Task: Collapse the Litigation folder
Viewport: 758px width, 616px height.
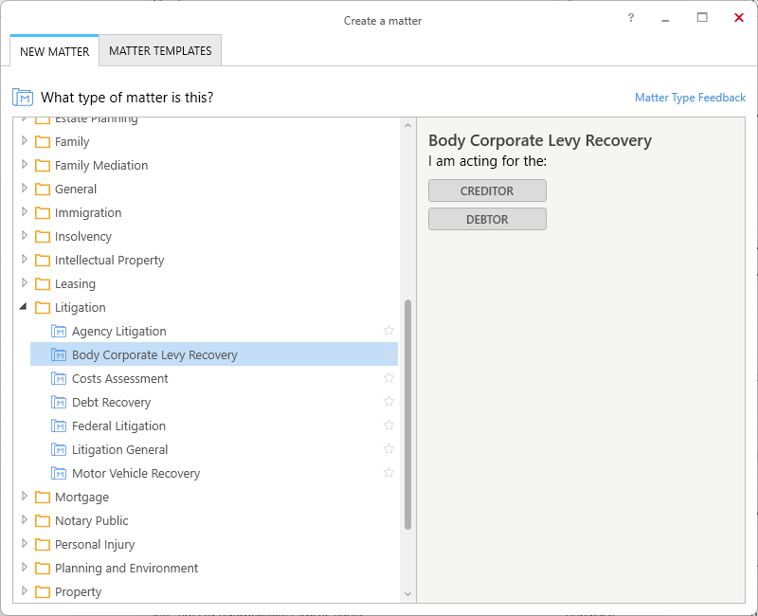Action: click(23, 306)
